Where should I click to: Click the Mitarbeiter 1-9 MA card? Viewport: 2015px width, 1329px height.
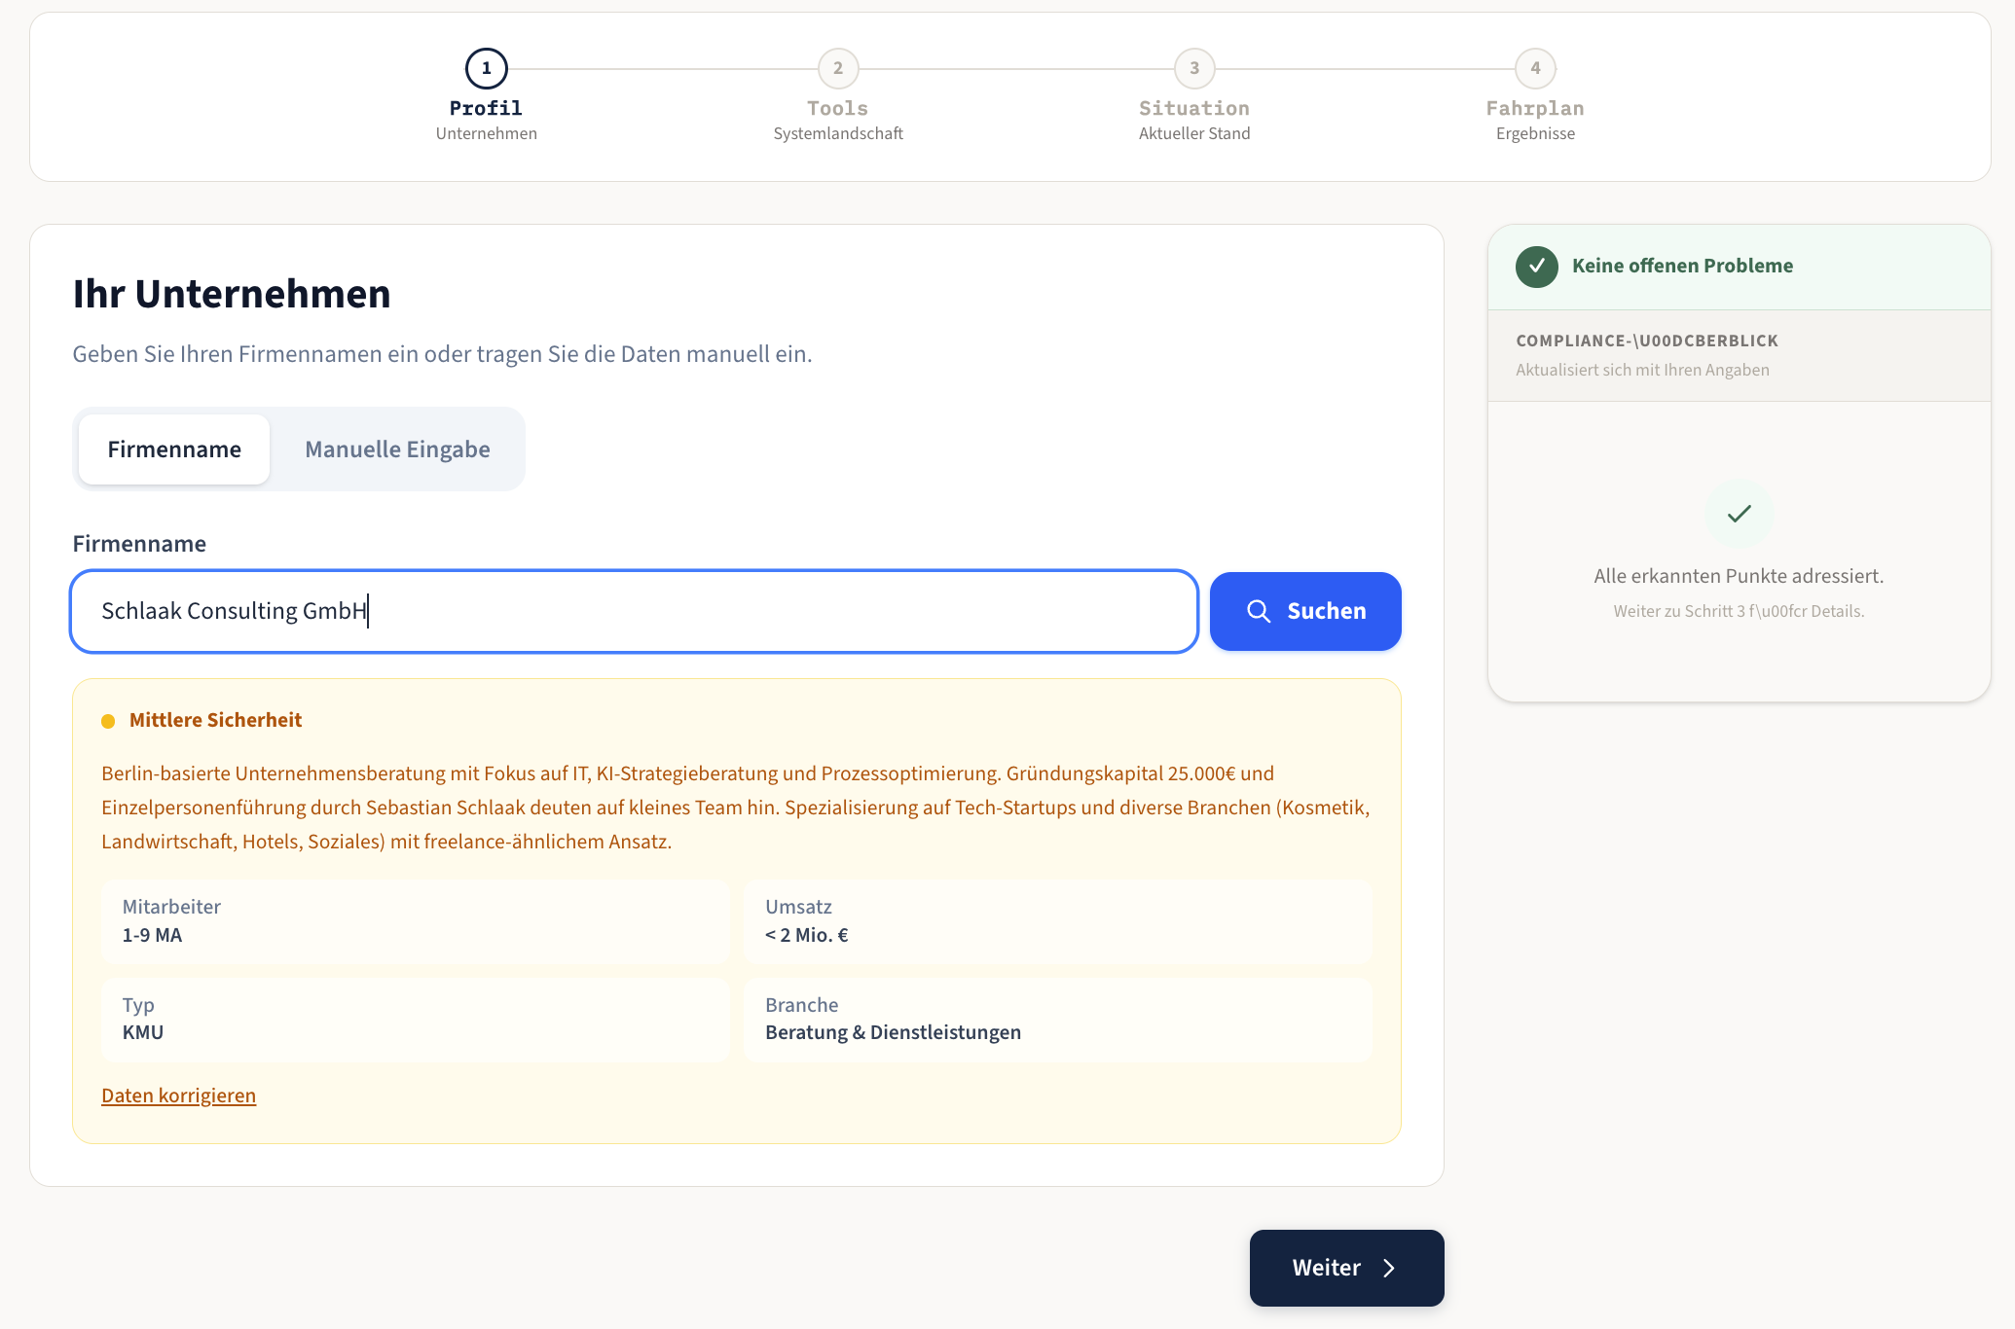point(415,920)
